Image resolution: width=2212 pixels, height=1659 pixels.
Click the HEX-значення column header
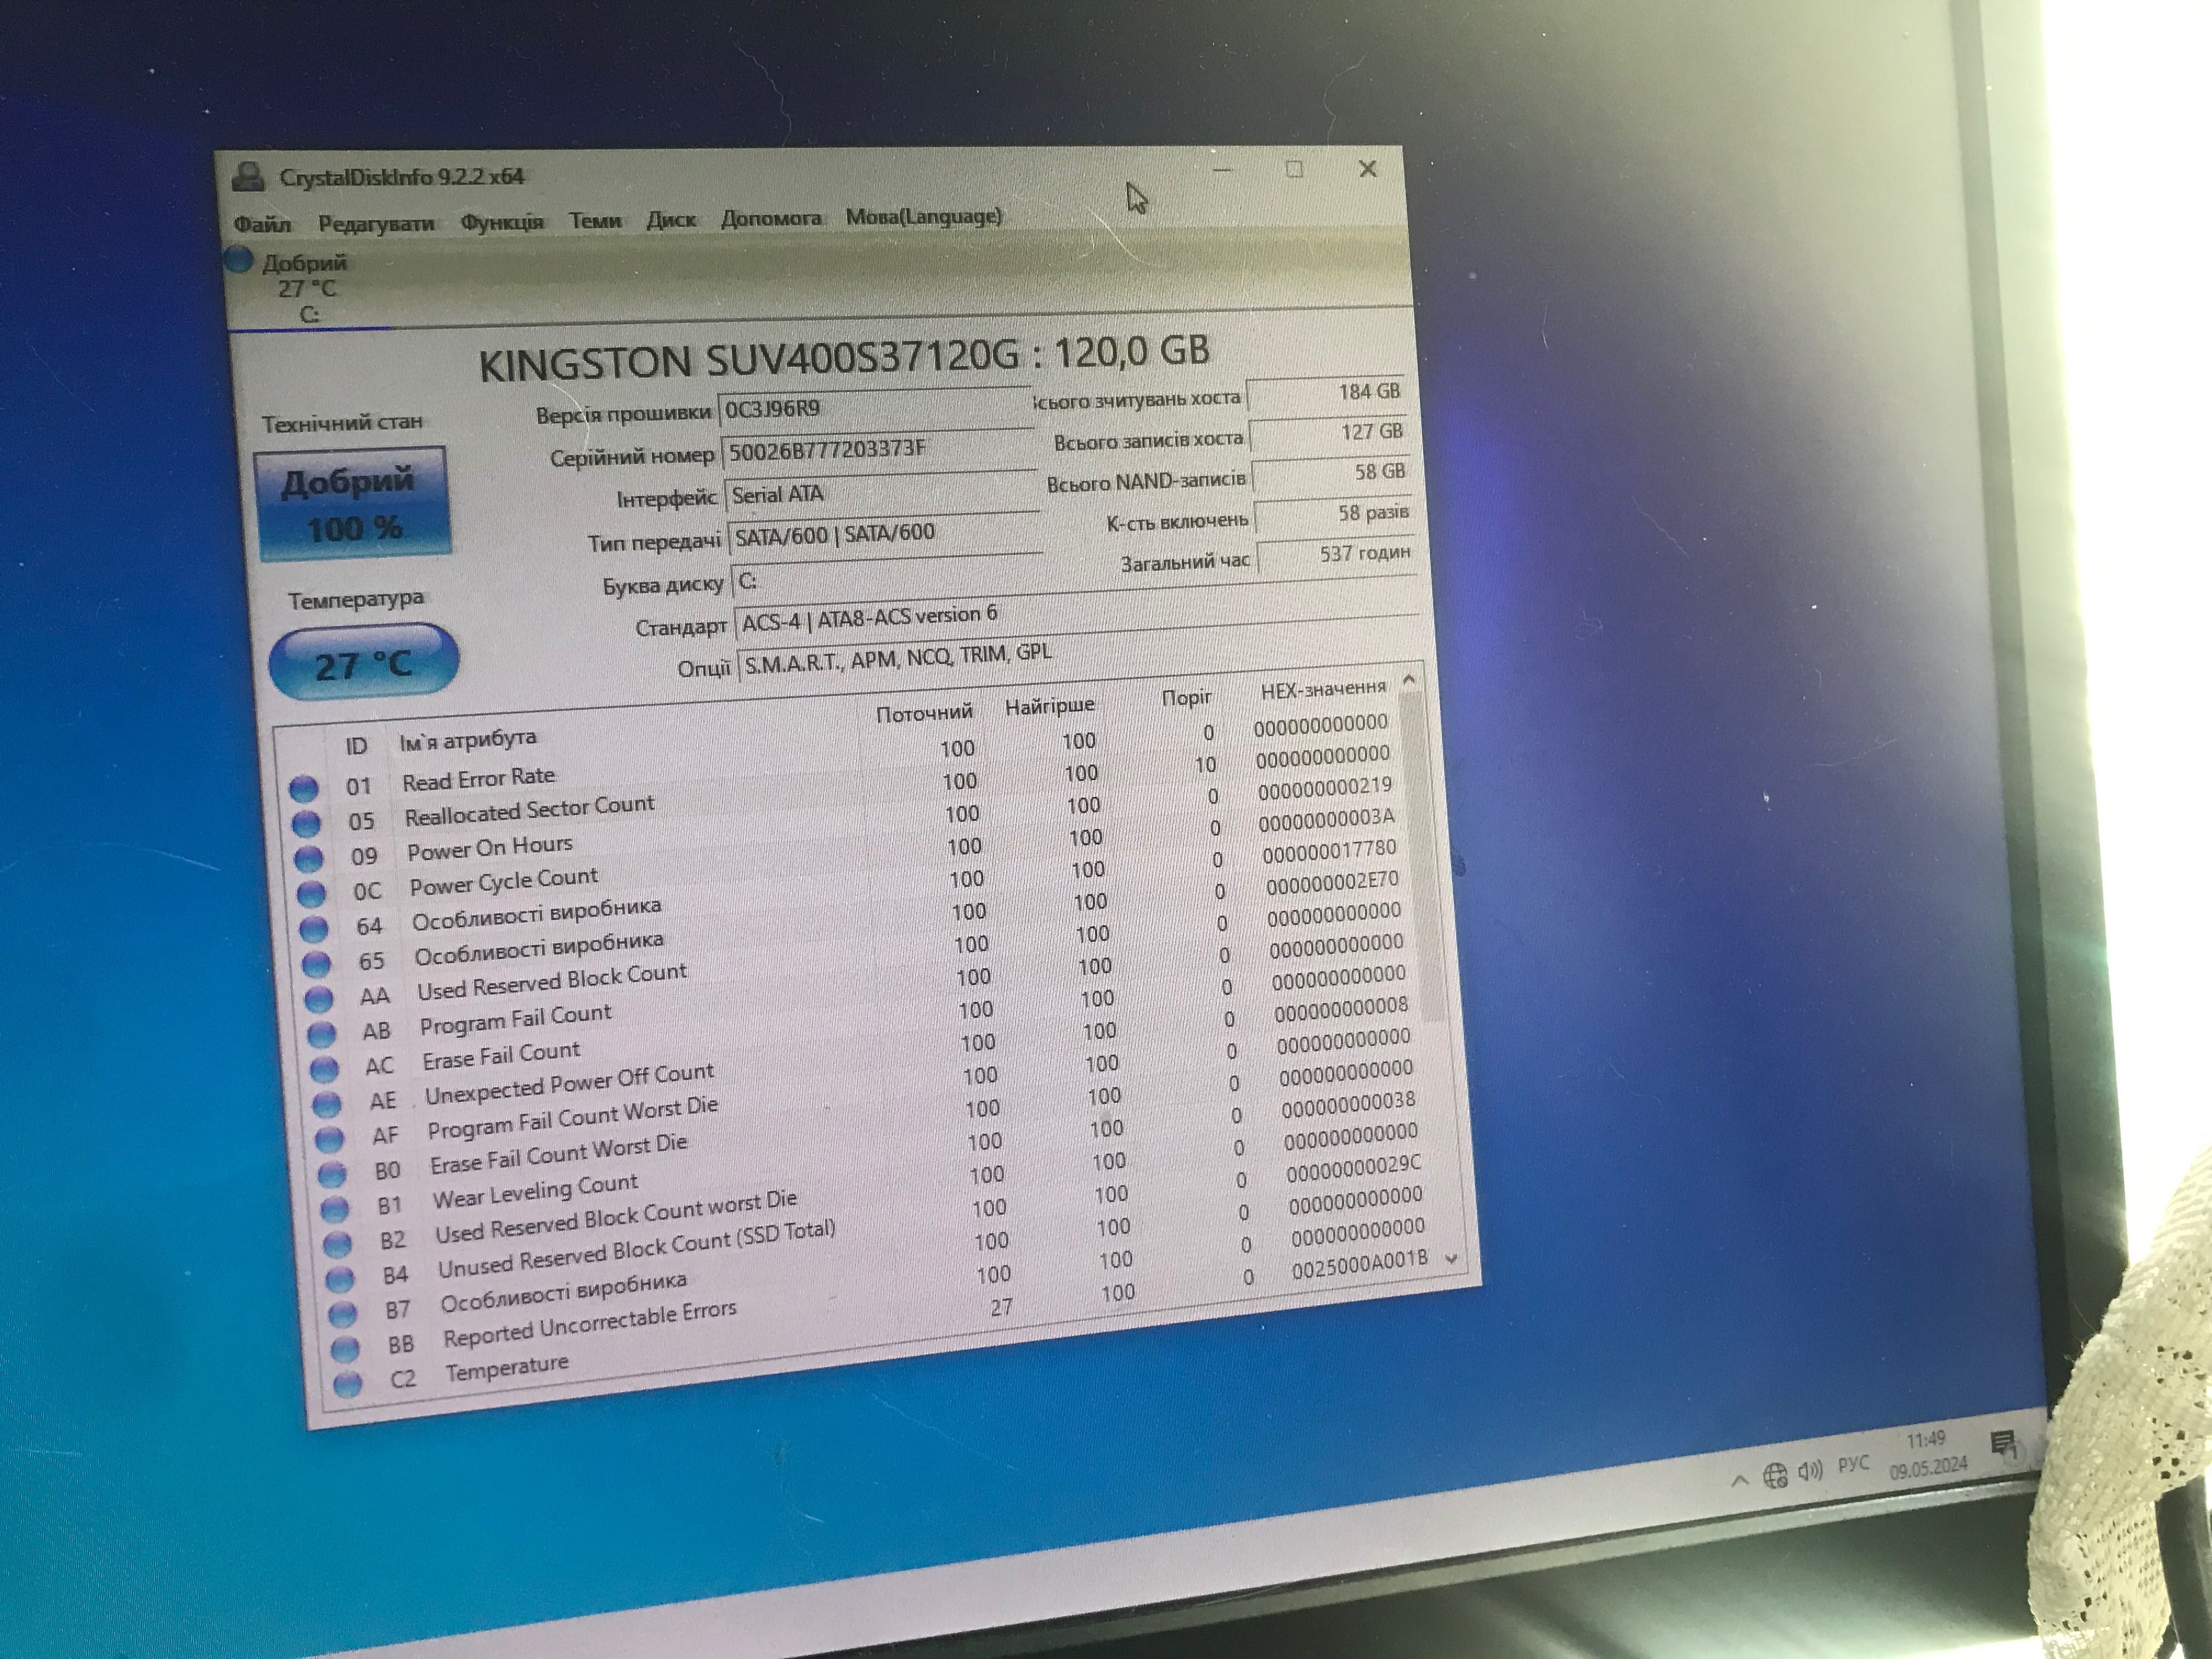[1323, 690]
